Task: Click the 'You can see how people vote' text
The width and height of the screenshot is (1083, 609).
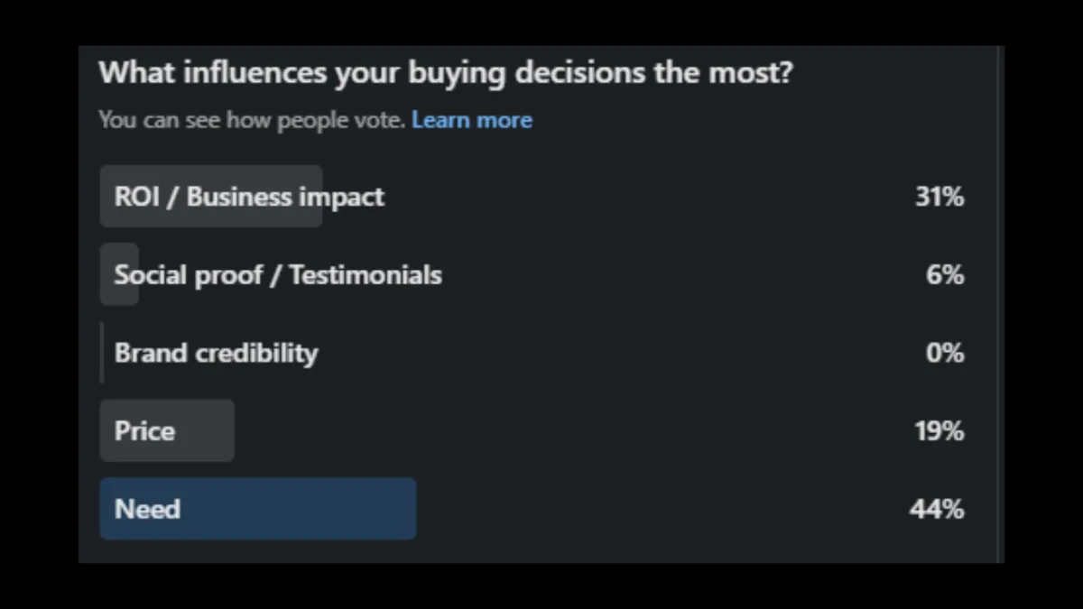Action: point(252,120)
